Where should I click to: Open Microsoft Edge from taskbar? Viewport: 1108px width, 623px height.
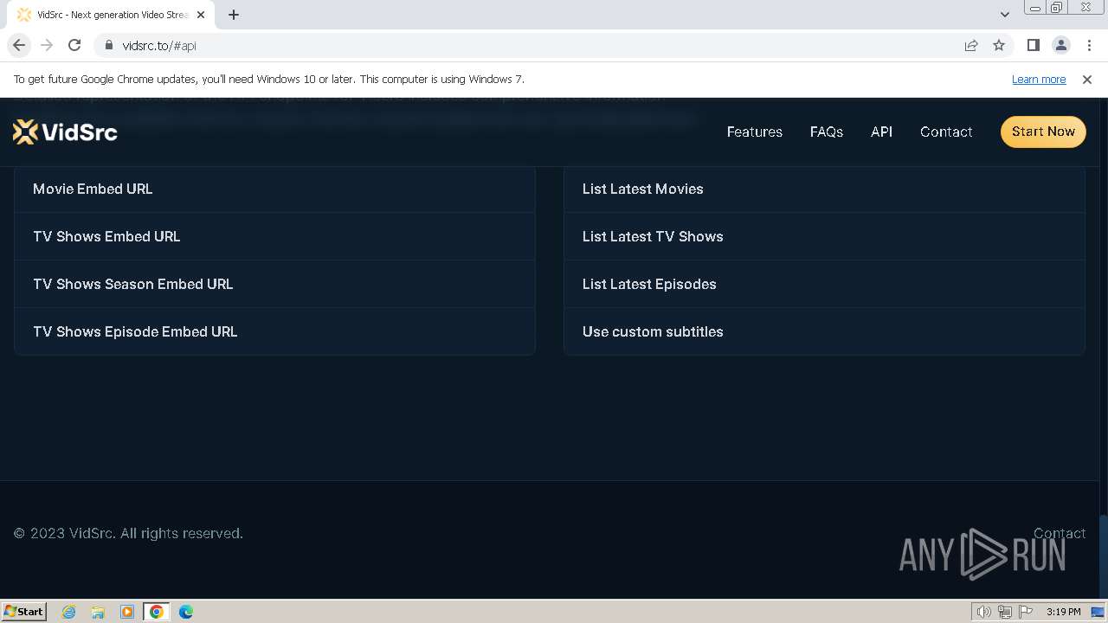tap(186, 611)
